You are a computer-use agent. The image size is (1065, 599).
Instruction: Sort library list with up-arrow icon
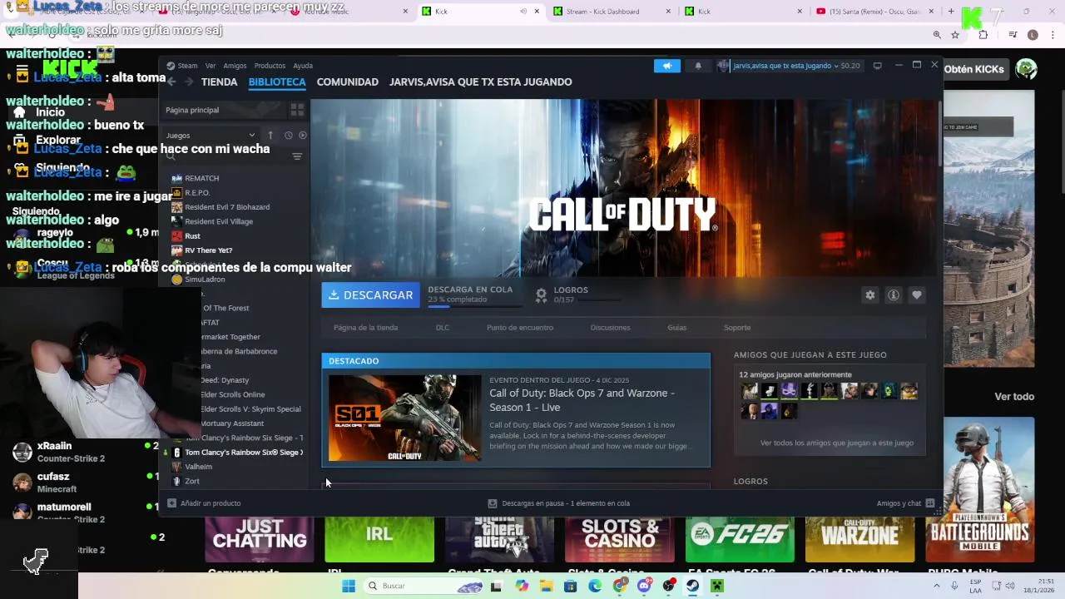(270, 135)
